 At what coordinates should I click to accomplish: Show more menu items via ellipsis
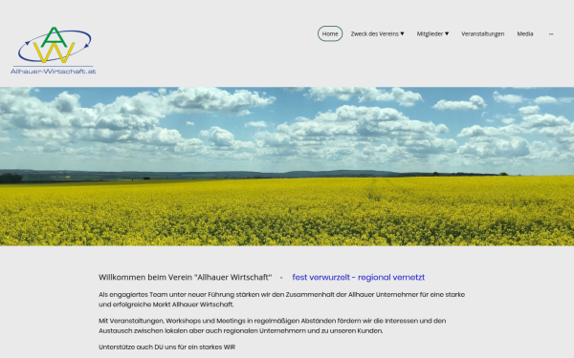(x=551, y=33)
